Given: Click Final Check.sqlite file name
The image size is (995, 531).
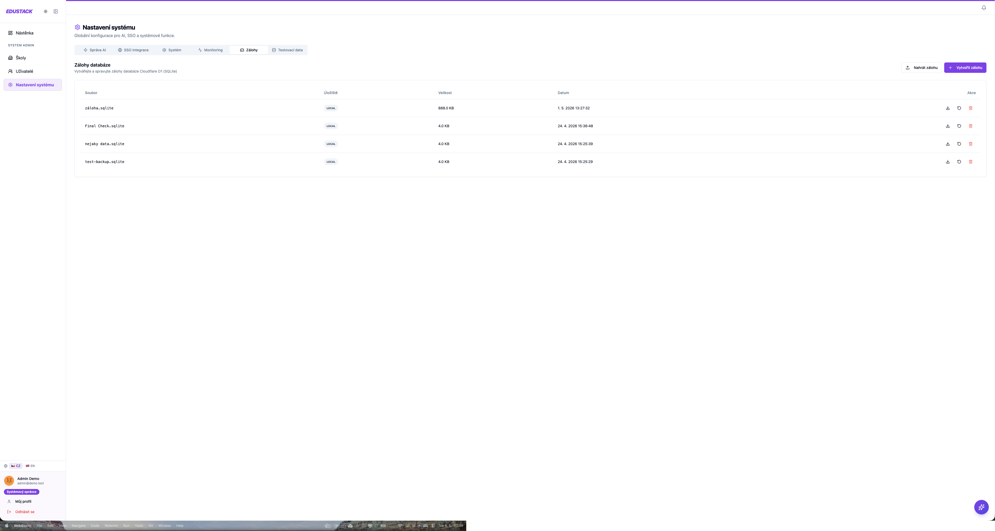Looking at the screenshot, I should [105, 126].
